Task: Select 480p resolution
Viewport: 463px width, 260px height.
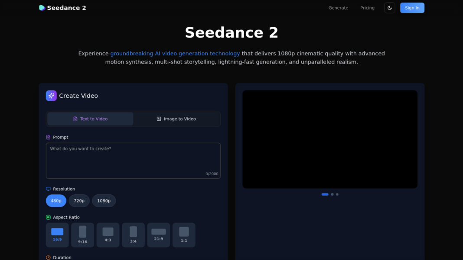Action: coord(56,201)
